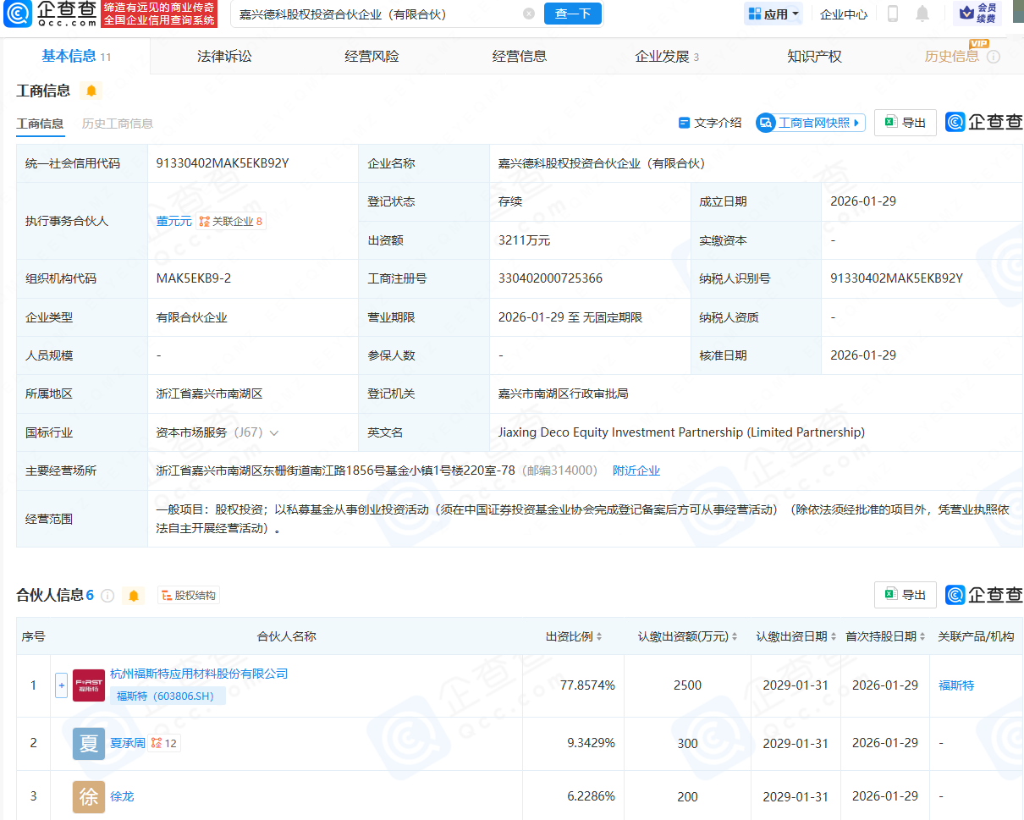1024x820 pixels.
Task: Clear the search box text
Action: tap(529, 14)
